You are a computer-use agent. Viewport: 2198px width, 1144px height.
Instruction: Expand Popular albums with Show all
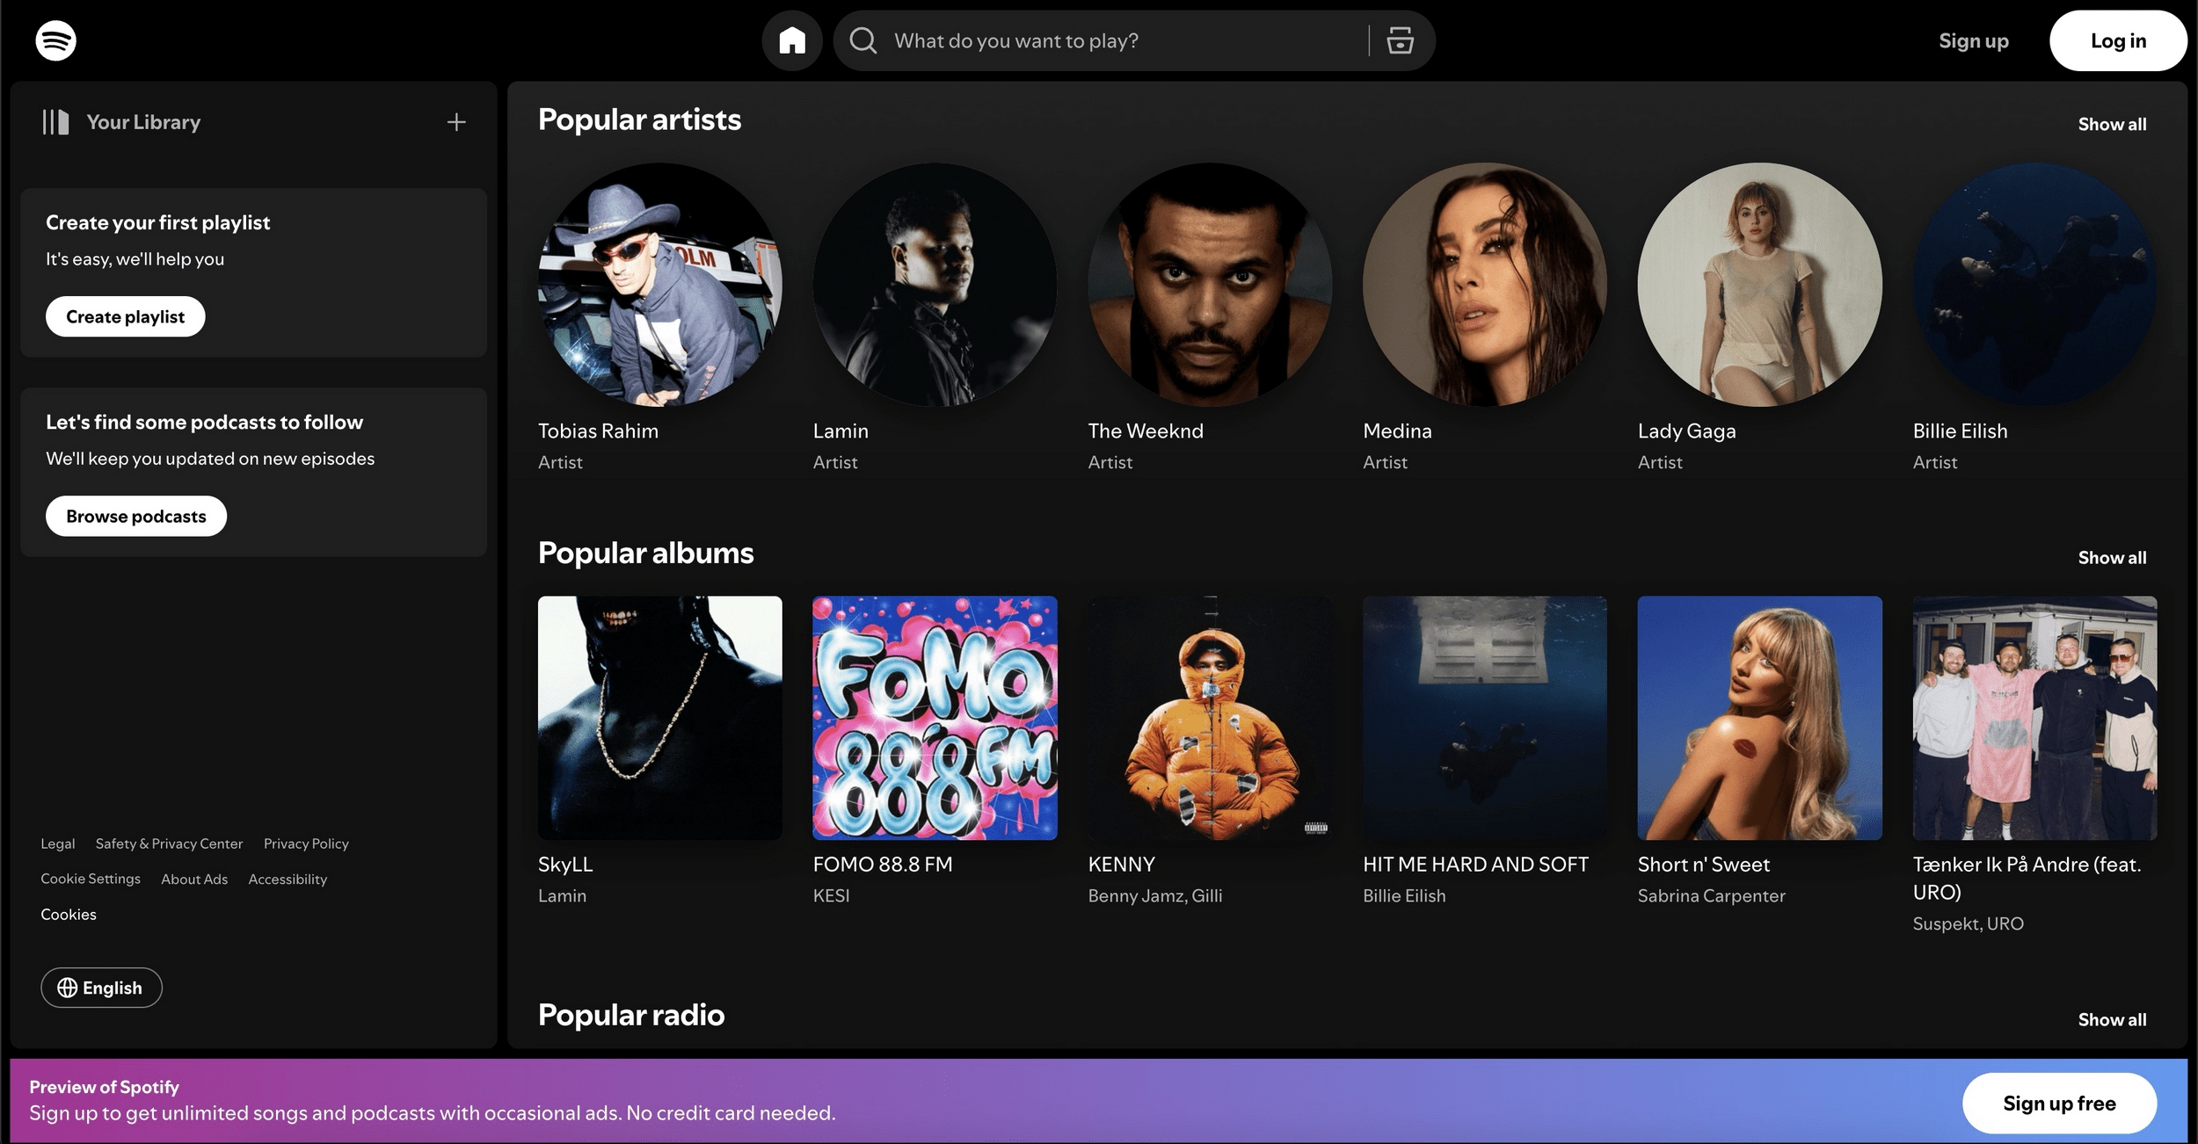tap(2111, 557)
